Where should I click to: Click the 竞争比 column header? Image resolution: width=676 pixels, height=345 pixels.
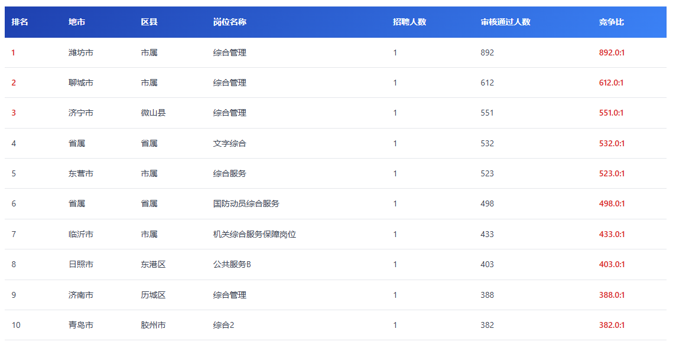(611, 22)
